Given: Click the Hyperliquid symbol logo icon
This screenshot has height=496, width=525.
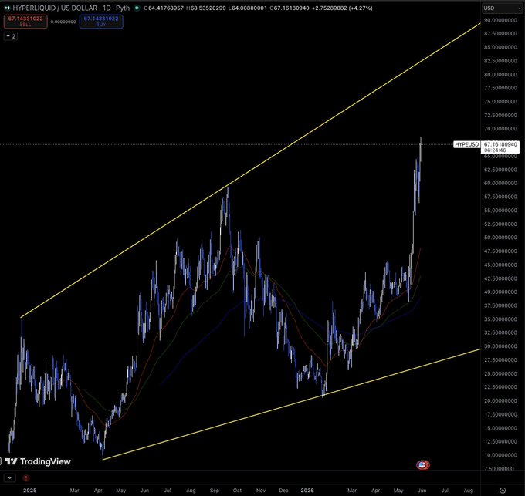Looking at the screenshot, I should point(7,8).
